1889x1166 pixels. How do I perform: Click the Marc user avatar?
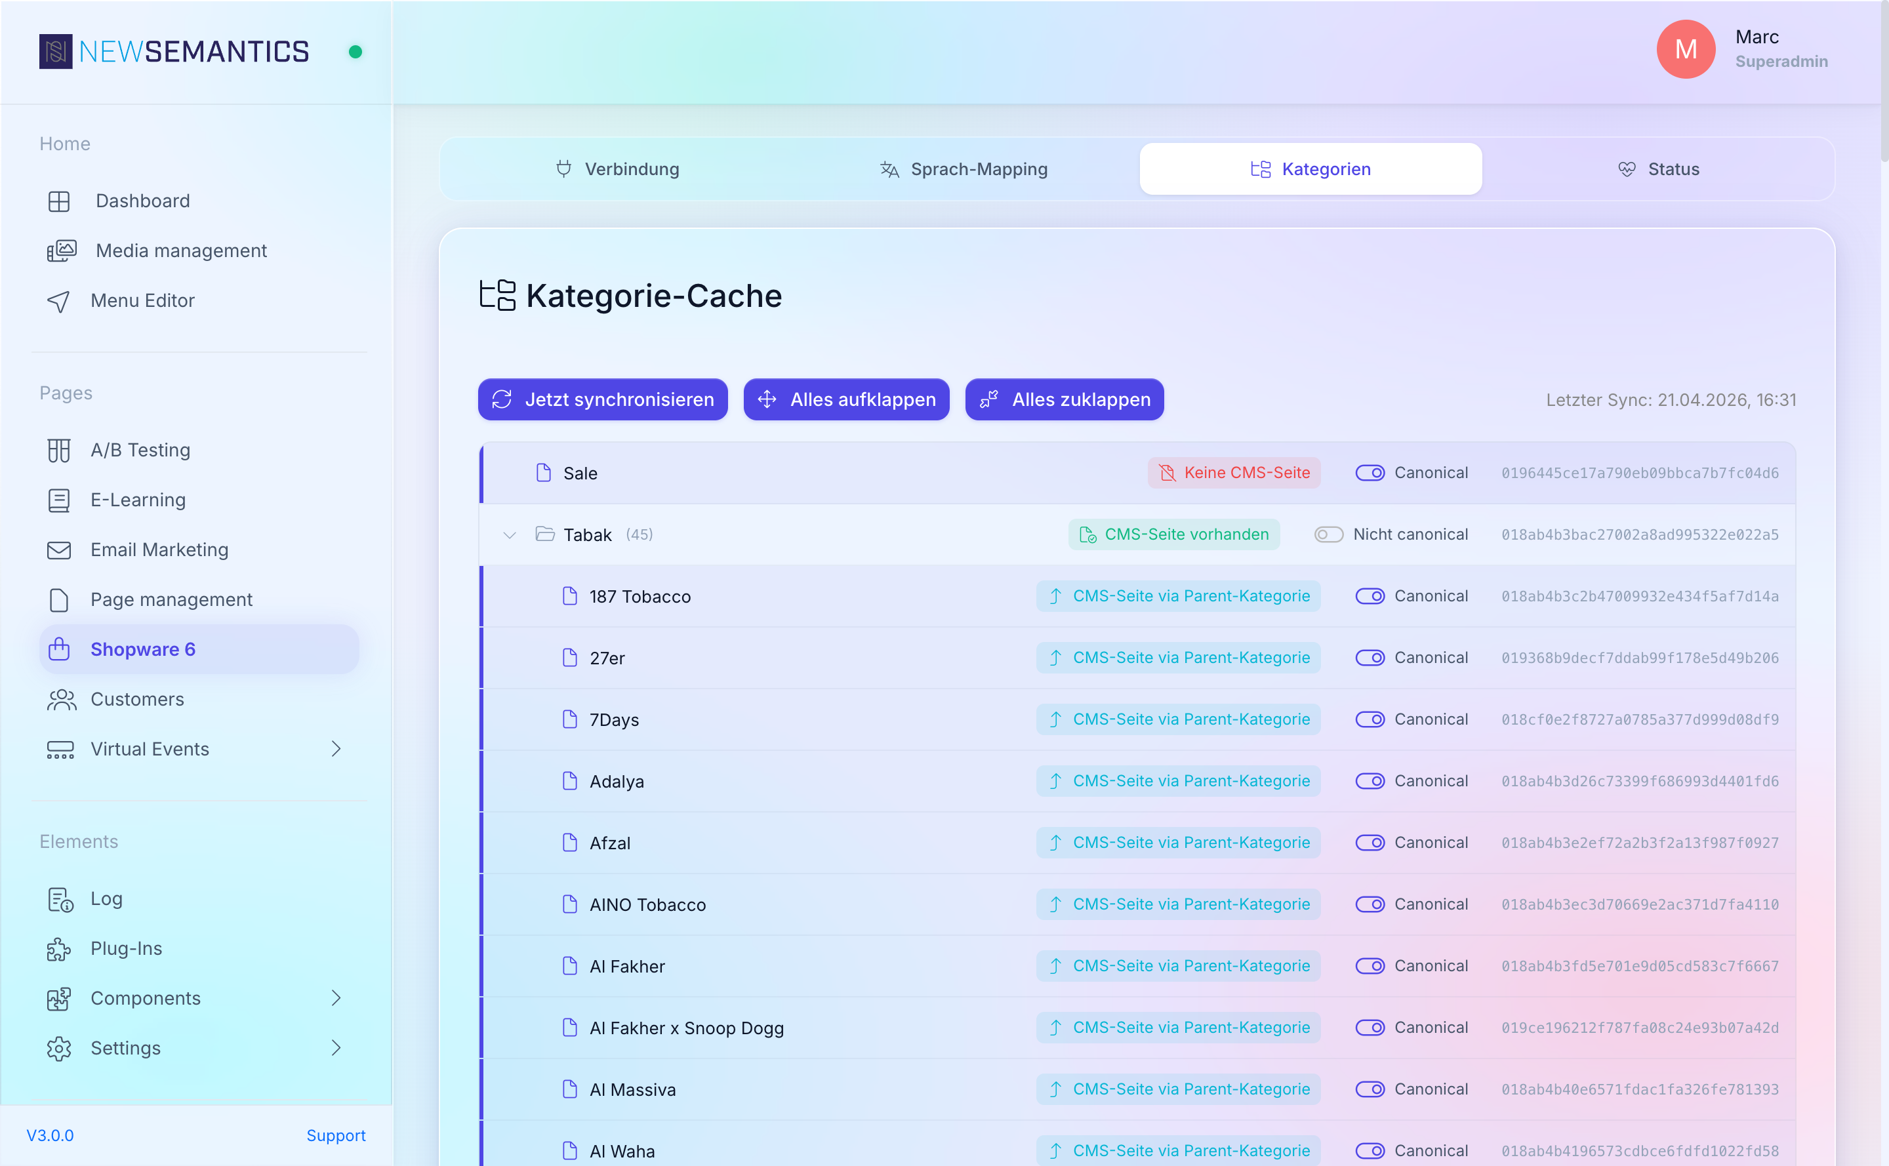point(1686,49)
